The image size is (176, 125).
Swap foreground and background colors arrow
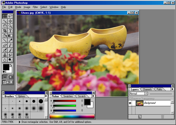click(x=11, y=65)
